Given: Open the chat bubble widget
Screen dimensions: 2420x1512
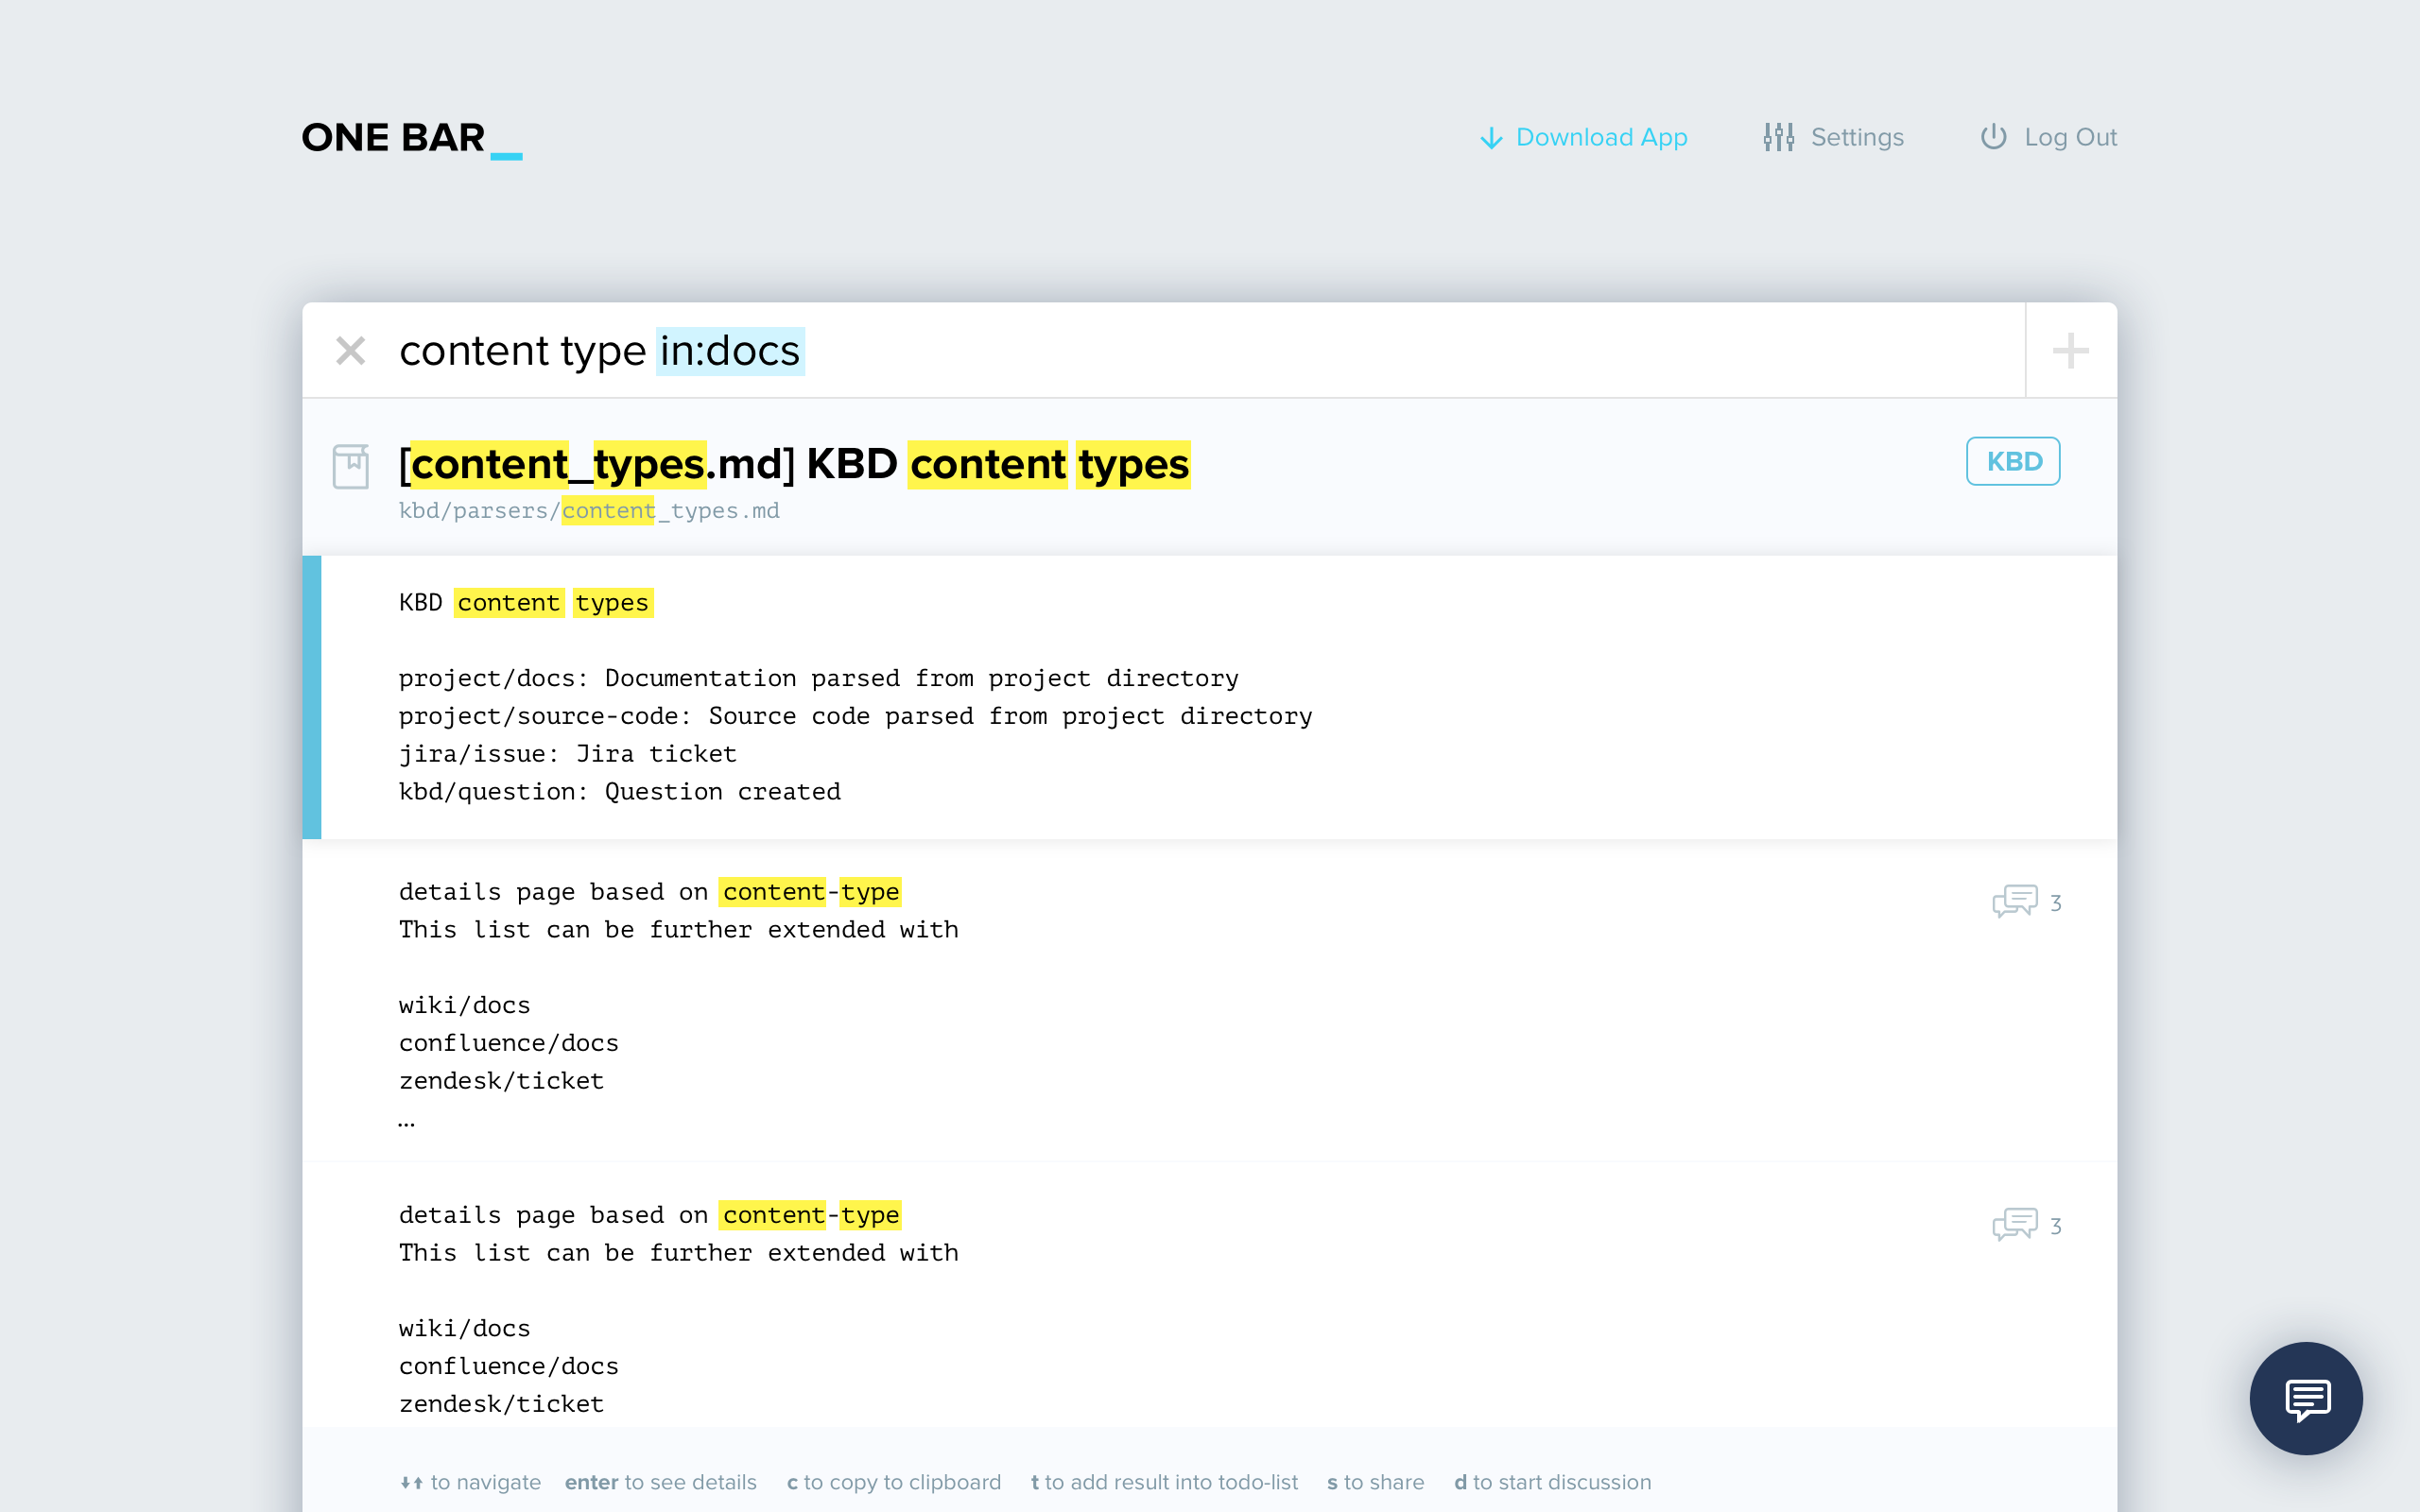Looking at the screenshot, I should (2305, 1398).
